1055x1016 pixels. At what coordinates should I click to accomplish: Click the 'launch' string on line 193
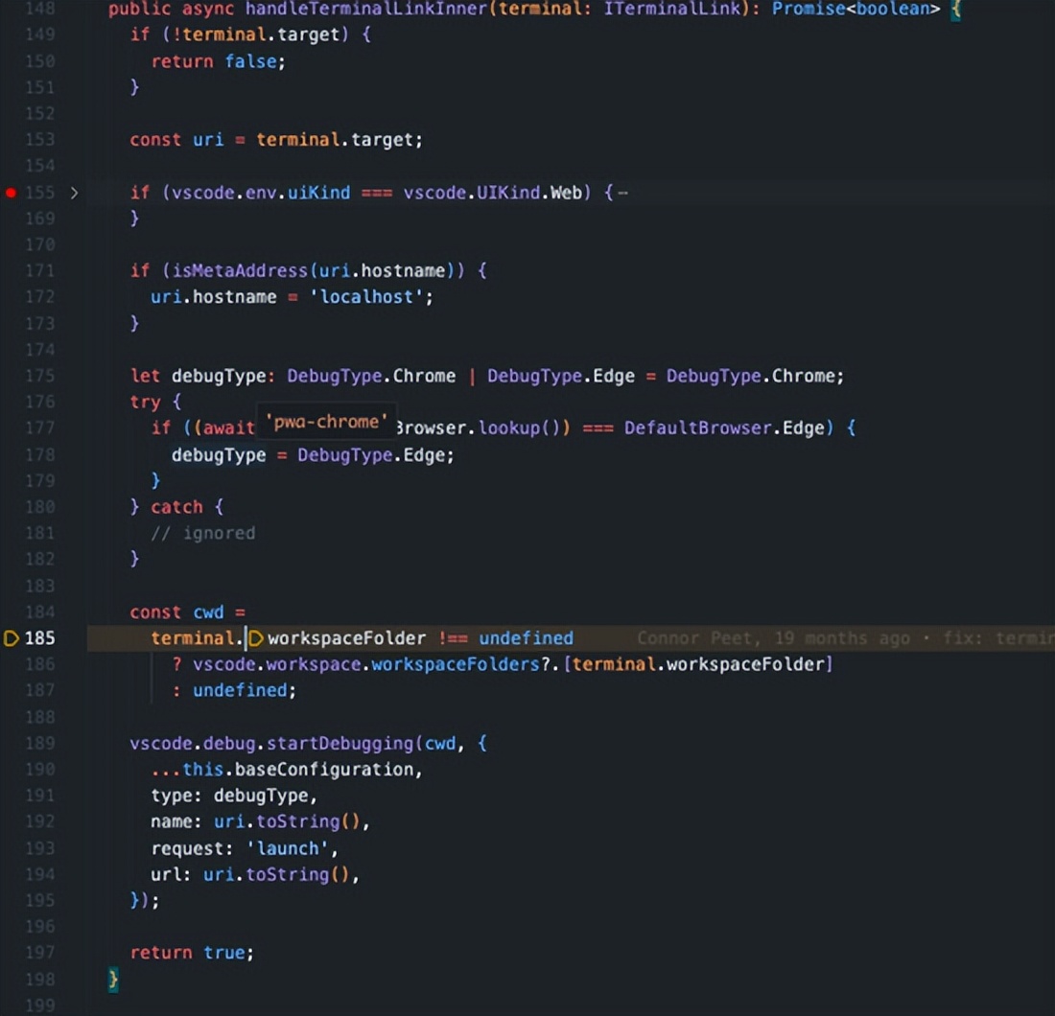[x=288, y=848]
